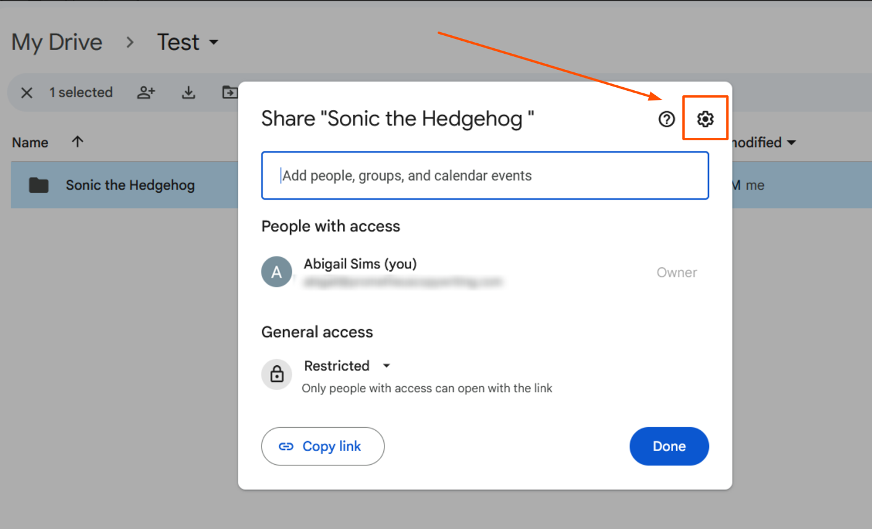Screen dimensions: 872x529
Task: Click the Abigail Sims (you) name
Action: pos(360,264)
